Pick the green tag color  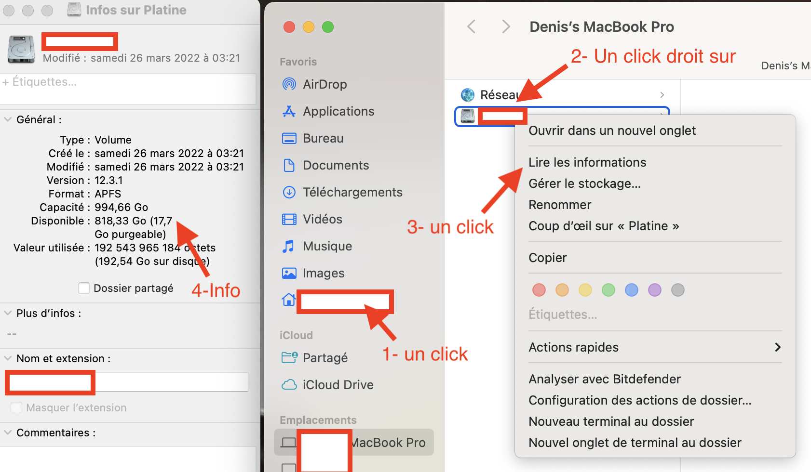(x=608, y=290)
